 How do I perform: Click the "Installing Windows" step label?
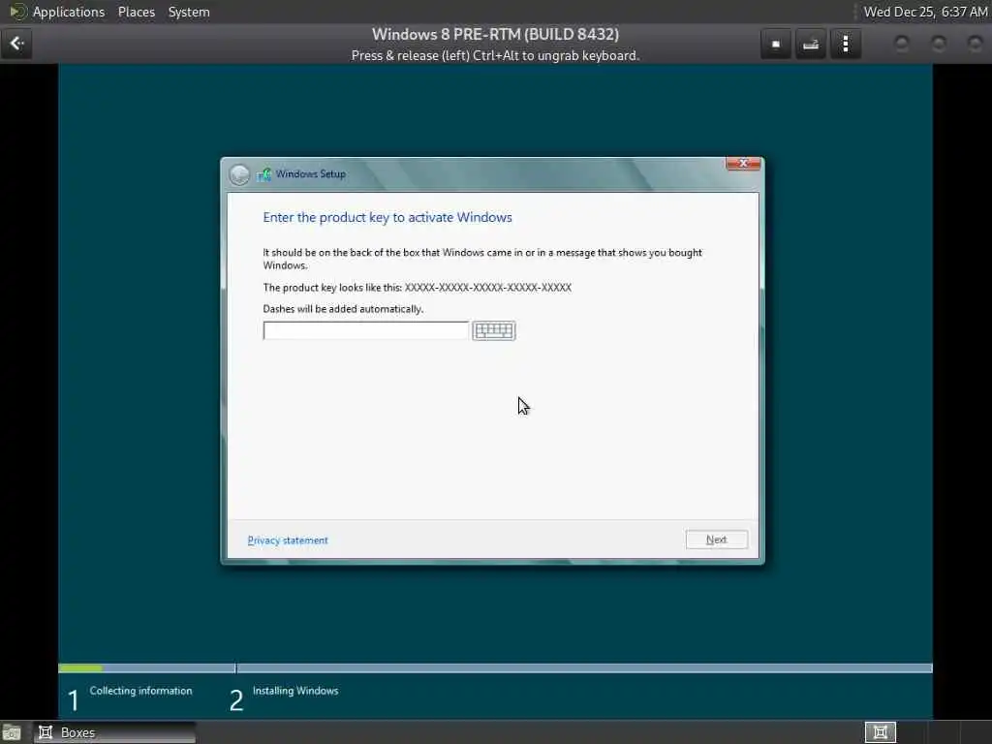tap(294, 691)
